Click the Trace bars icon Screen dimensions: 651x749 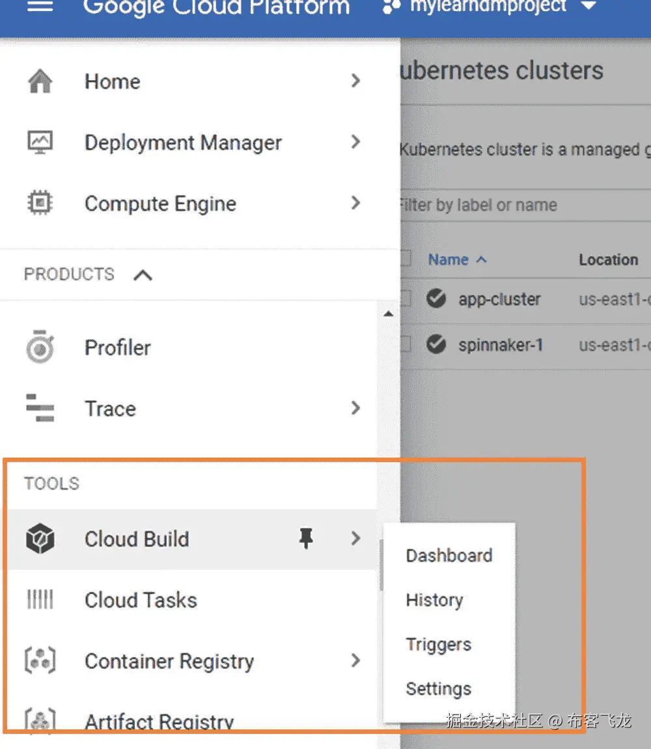40,409
